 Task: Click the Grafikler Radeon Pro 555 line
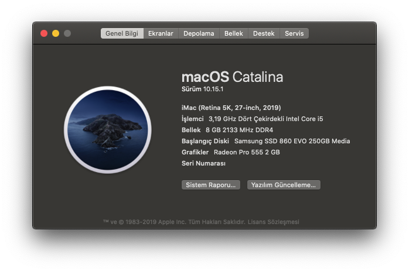point(231,152)
